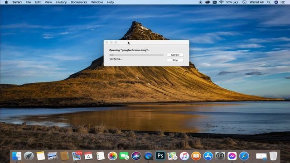
Task: Open the Safari menu
Action: [17, 2]
